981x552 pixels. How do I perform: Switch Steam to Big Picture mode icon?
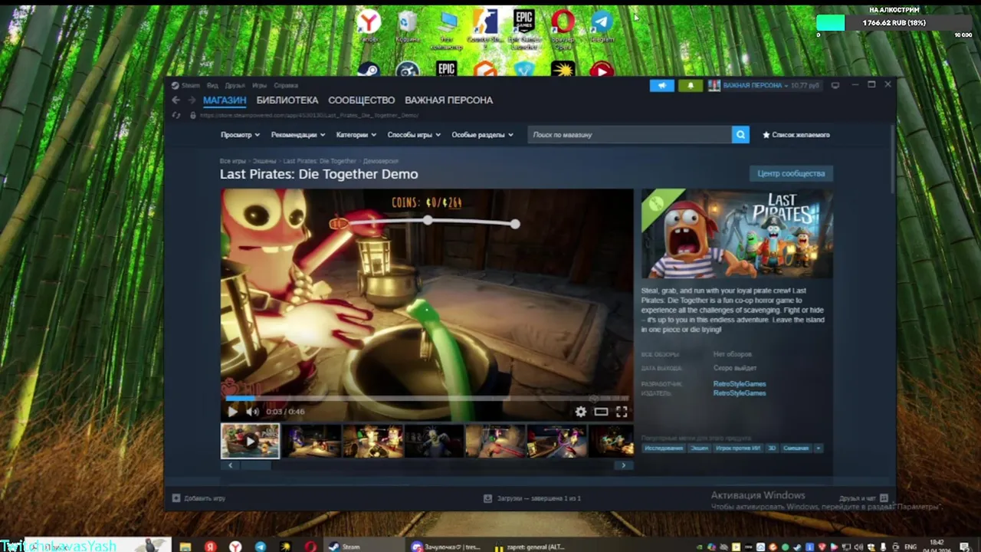(x=835, y=85)
